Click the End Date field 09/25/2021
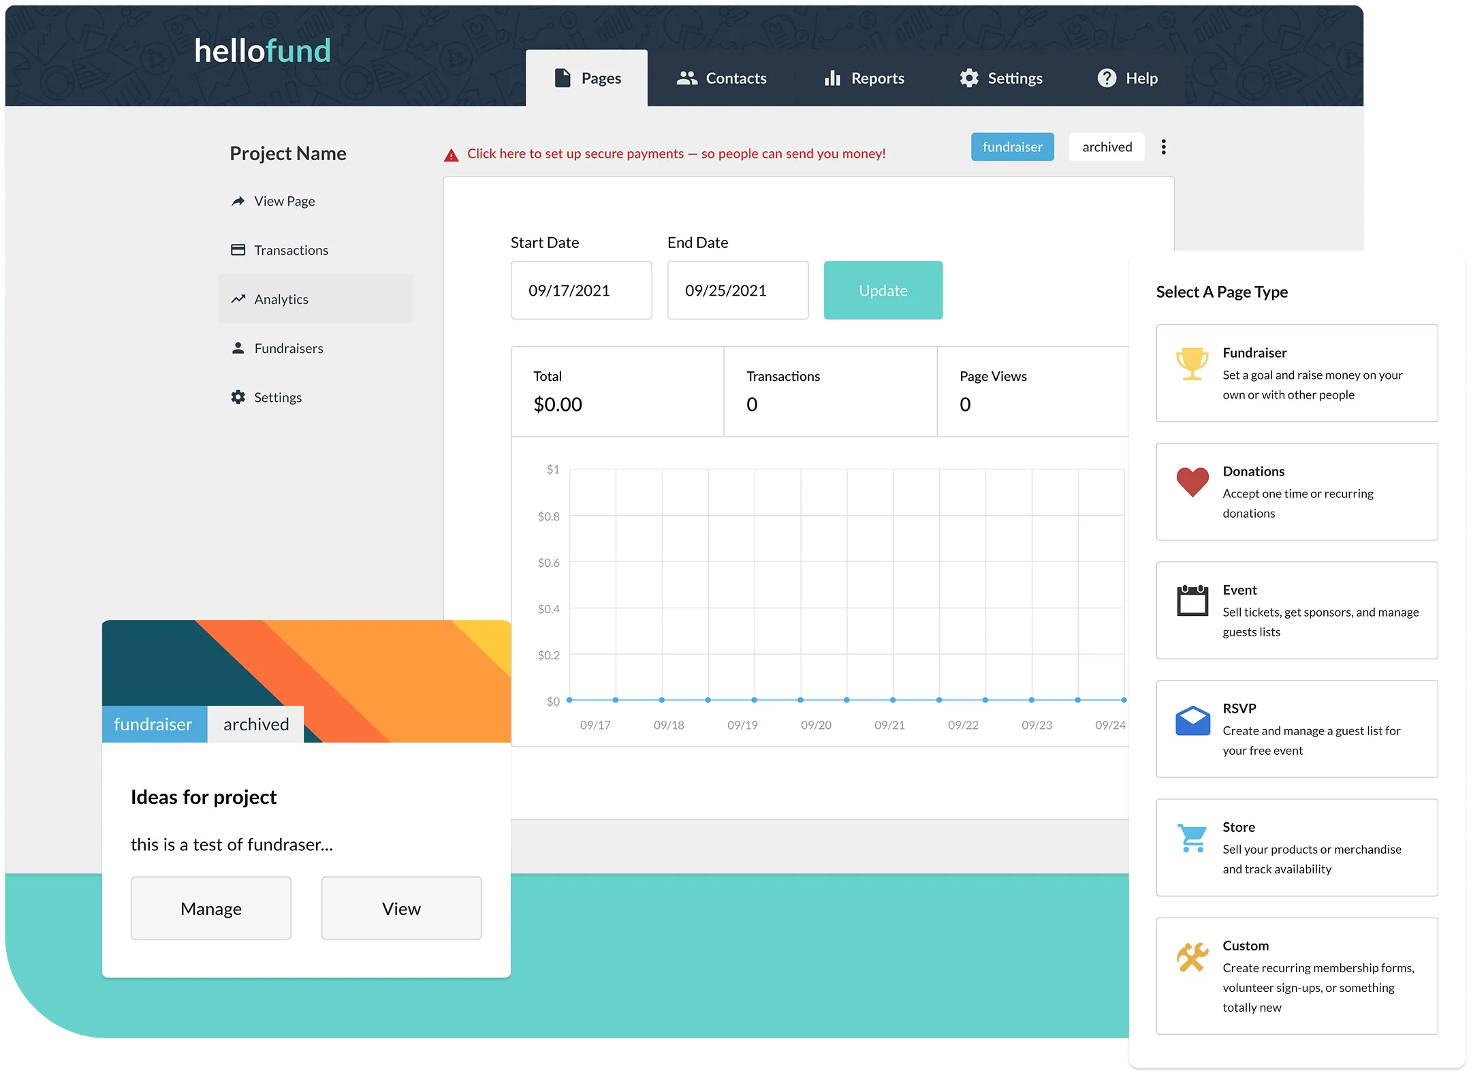Screen dimensions: 1471x1073 pos(738,290)
